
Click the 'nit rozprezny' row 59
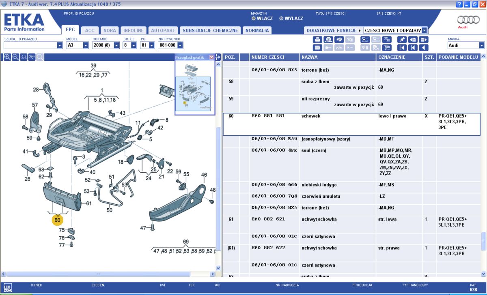coord(351,101)
